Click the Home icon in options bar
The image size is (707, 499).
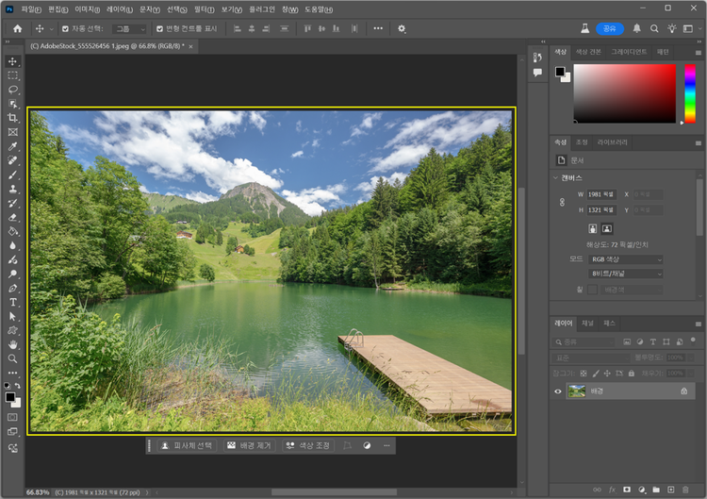tap(17, 28)
